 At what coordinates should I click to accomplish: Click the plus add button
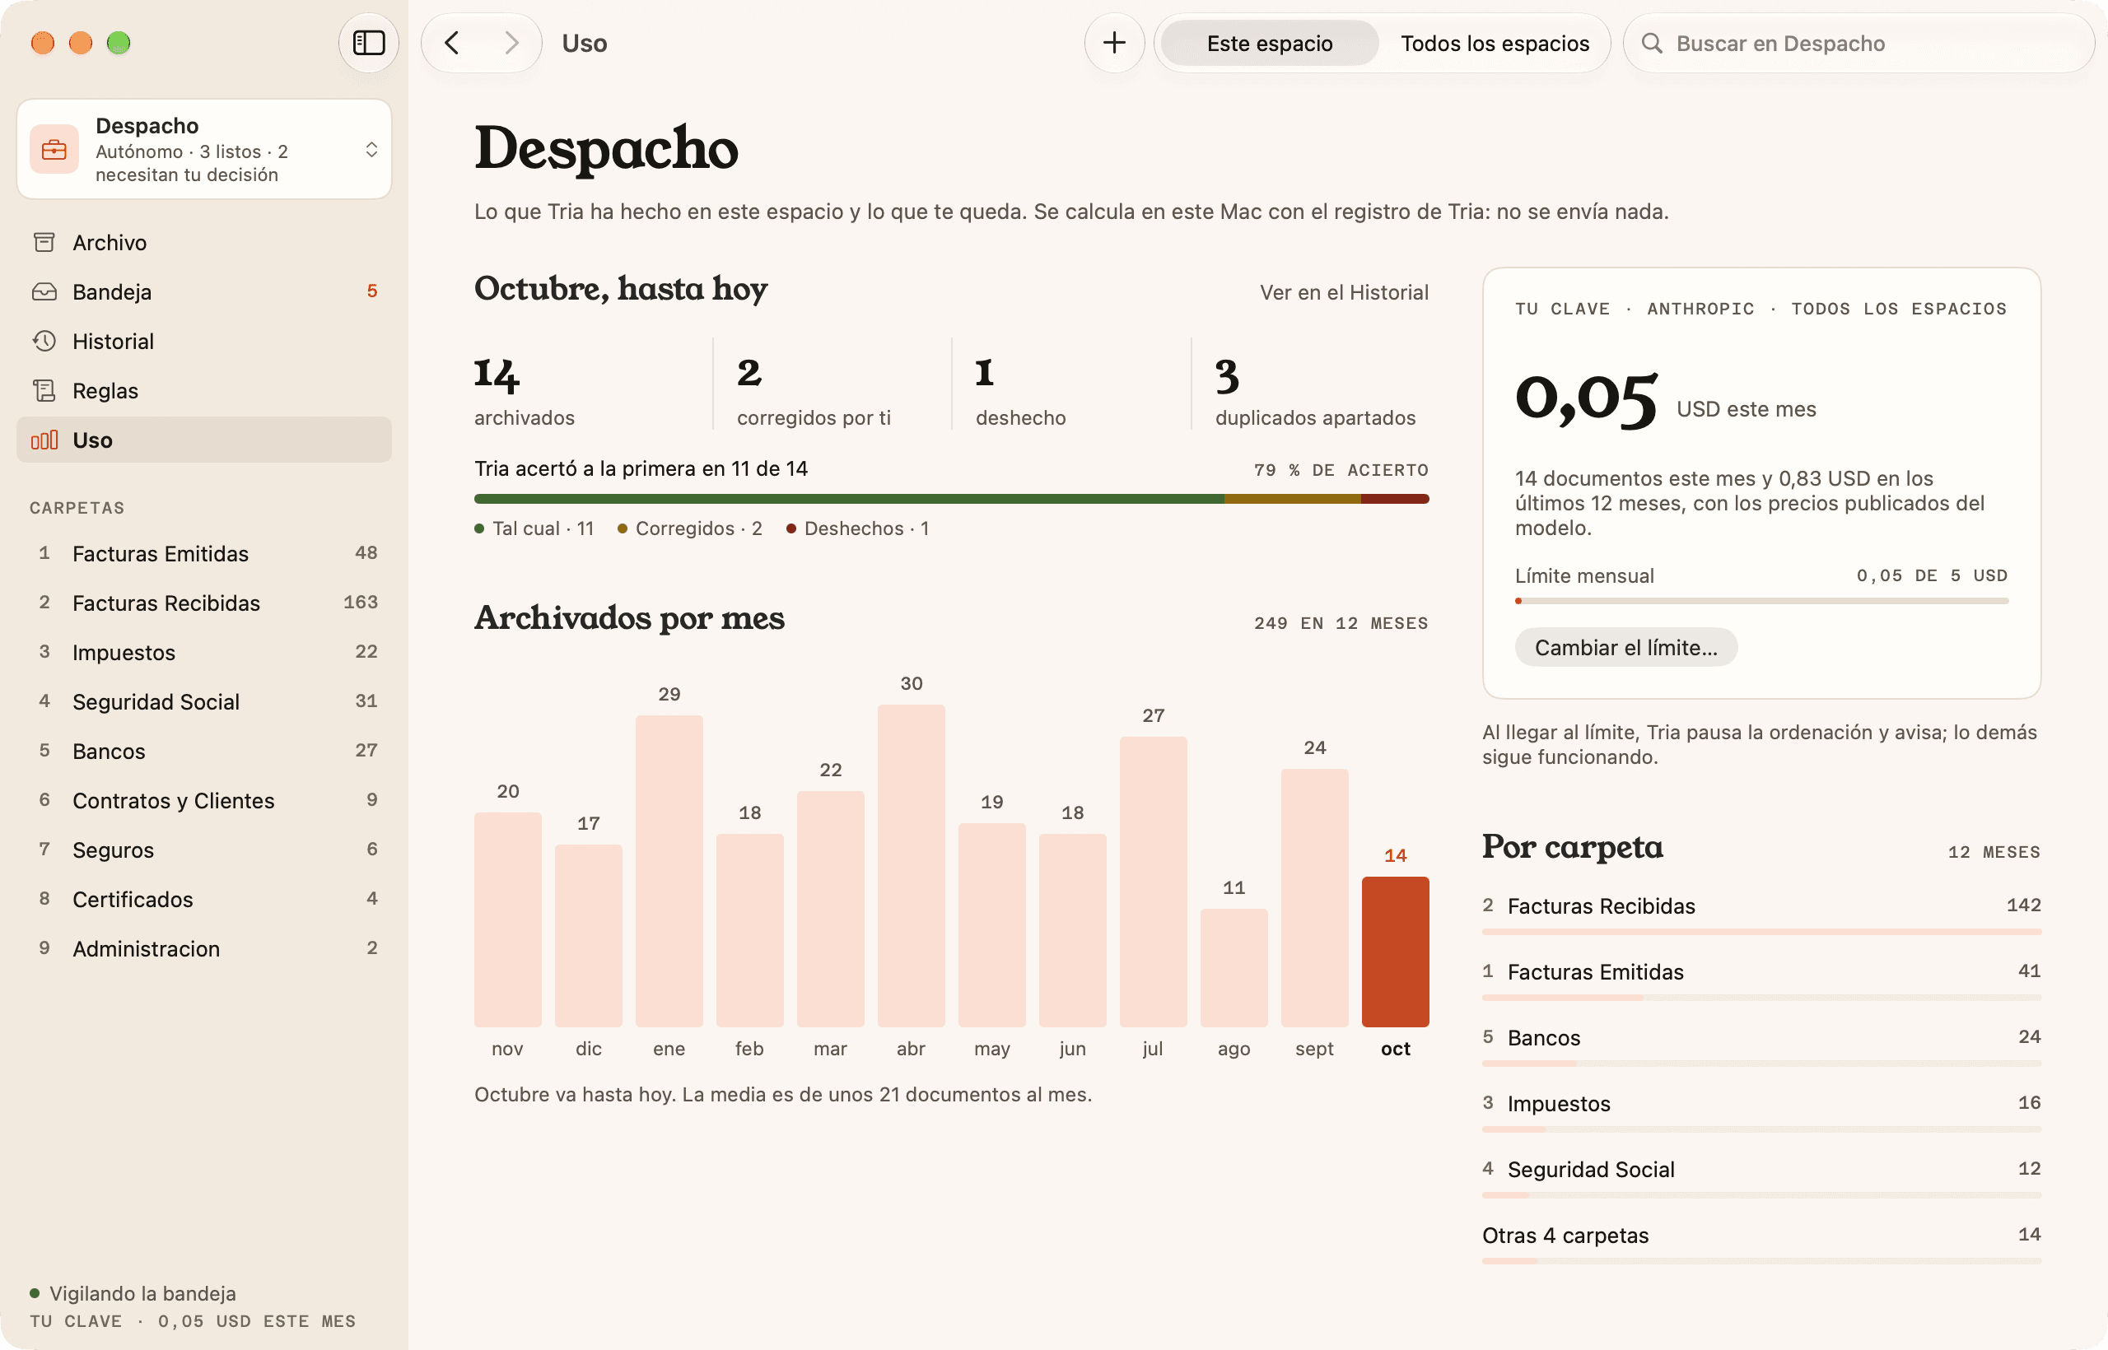1113,43
